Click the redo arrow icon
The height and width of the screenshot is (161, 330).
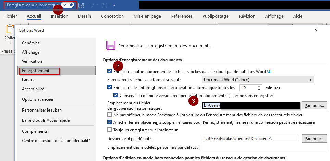(105, 5)
